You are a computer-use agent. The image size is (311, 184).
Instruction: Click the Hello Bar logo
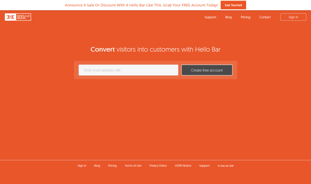18,17
